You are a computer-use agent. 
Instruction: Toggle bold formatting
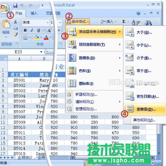(25, 30)
